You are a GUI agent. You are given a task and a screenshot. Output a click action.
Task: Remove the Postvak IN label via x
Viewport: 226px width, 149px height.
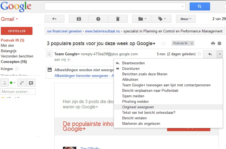click(x=192, y=43)
